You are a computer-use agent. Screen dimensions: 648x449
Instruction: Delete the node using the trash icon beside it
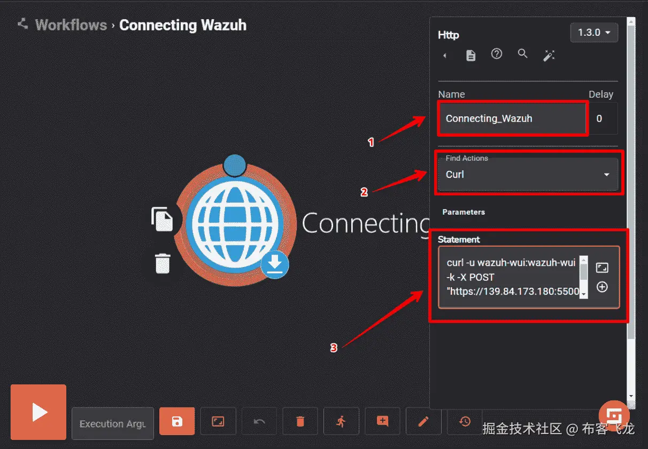[x=163, y=264]
